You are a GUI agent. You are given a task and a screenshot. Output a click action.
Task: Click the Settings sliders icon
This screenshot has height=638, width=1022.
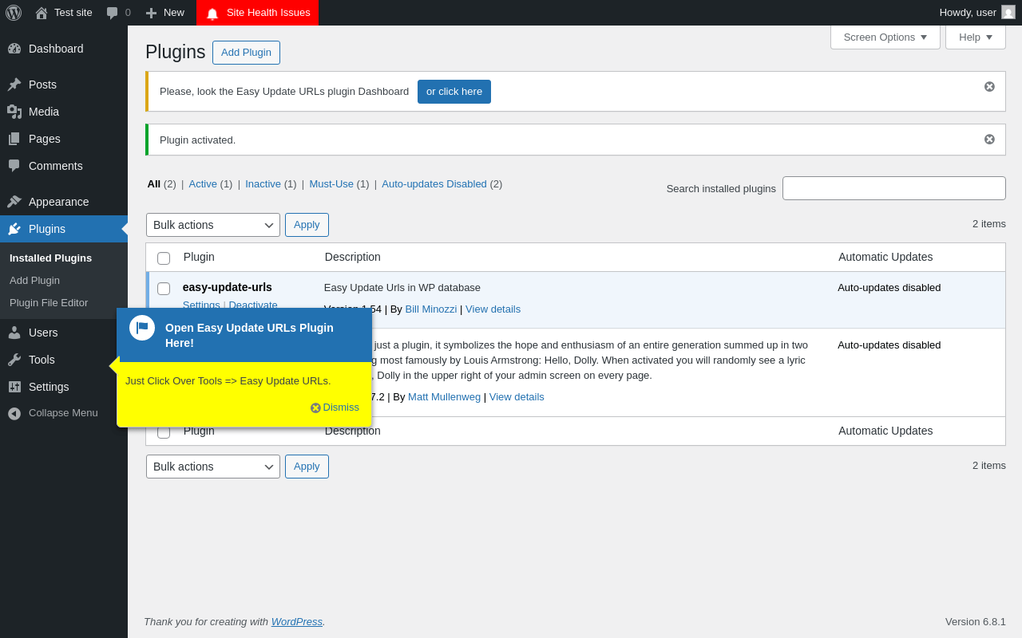click(14, 387)
